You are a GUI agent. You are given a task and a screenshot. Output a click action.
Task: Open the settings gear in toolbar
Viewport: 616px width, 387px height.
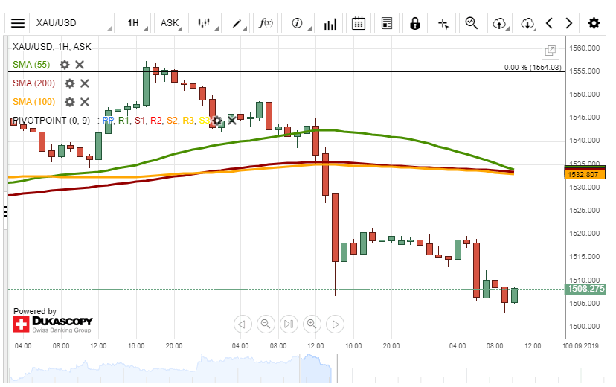[x=594, y=23]
